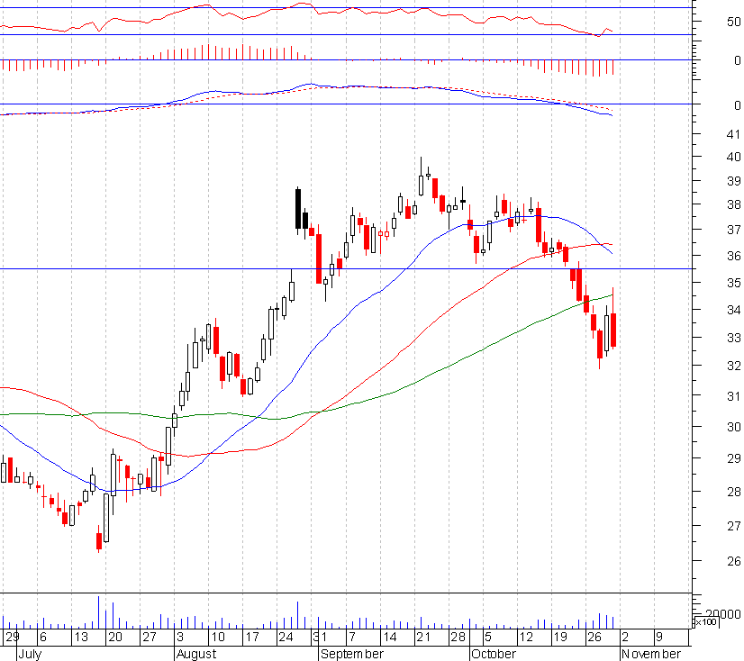Image resolution: width=744 pixels, height=661 pixels.
Task: Select date label 19 on time axis
Action: [560, 637]
